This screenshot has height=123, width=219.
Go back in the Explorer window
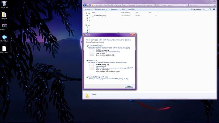tap(85, 5)
